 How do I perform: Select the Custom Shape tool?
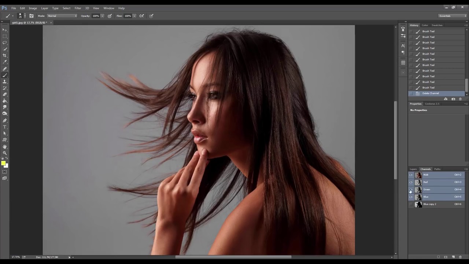click(x=5, y=140)
